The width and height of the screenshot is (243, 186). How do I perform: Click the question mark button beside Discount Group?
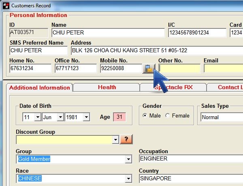point(126,139)
